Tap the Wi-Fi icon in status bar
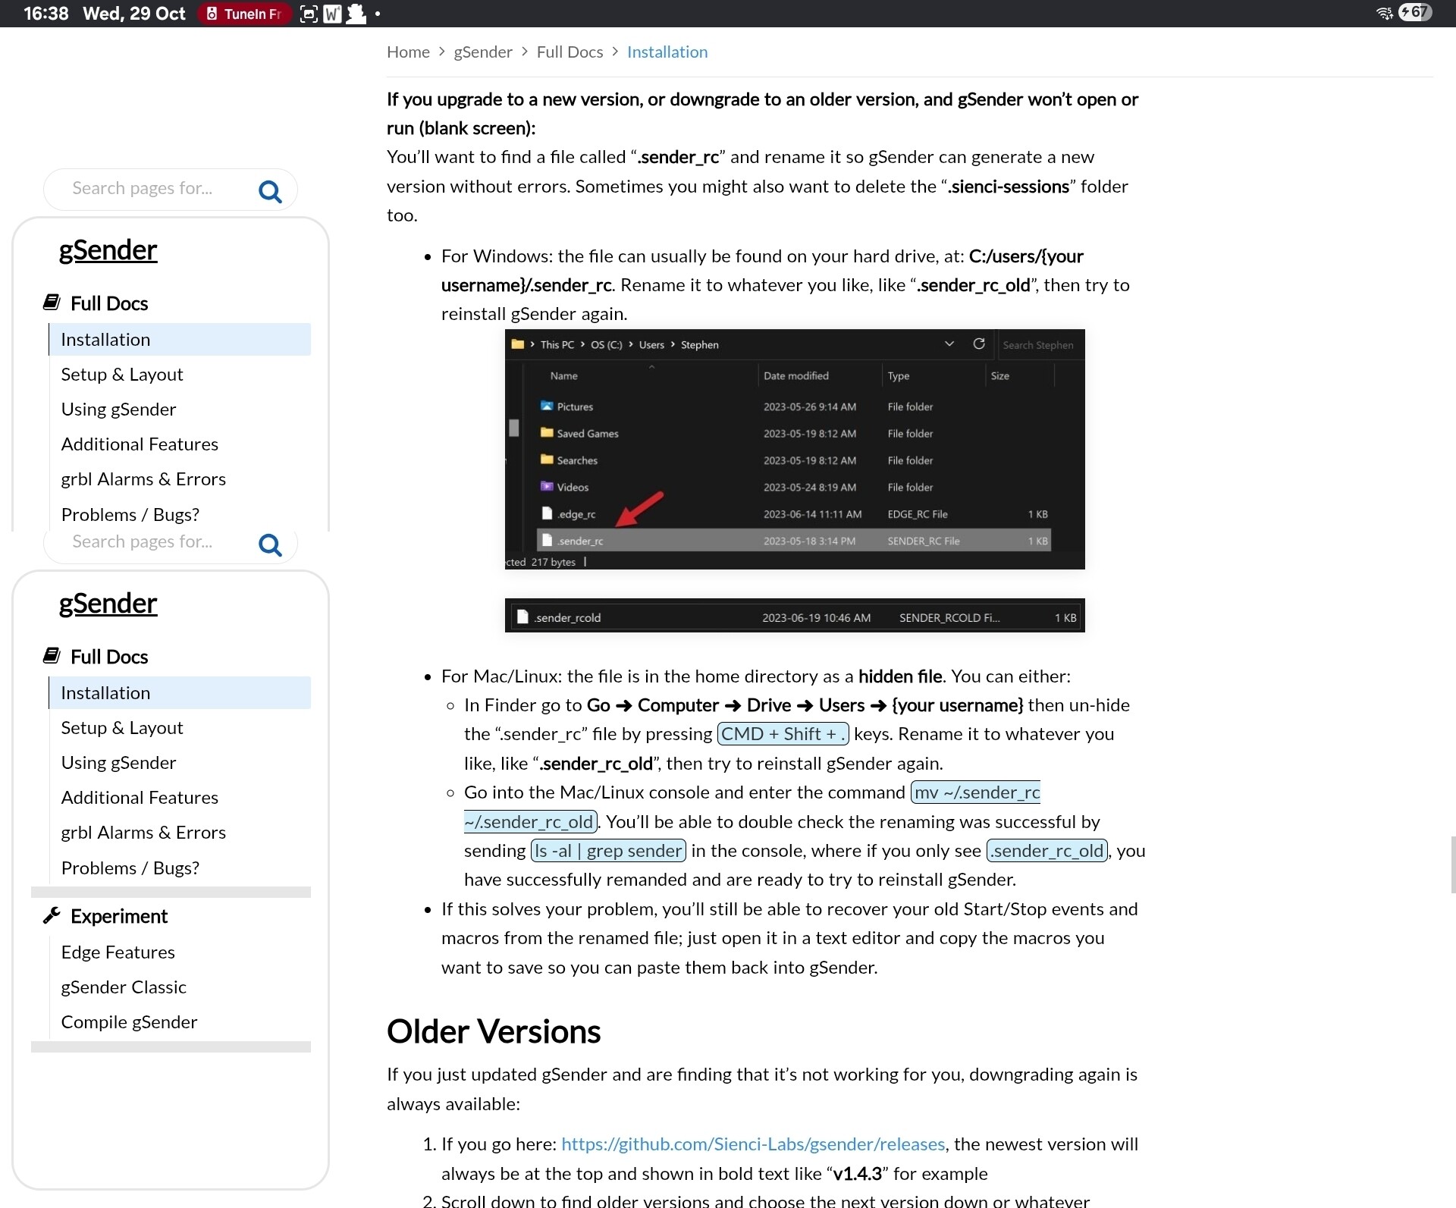The width and height of the screenshot is (1456, 1208). (x=1384, y=14)
